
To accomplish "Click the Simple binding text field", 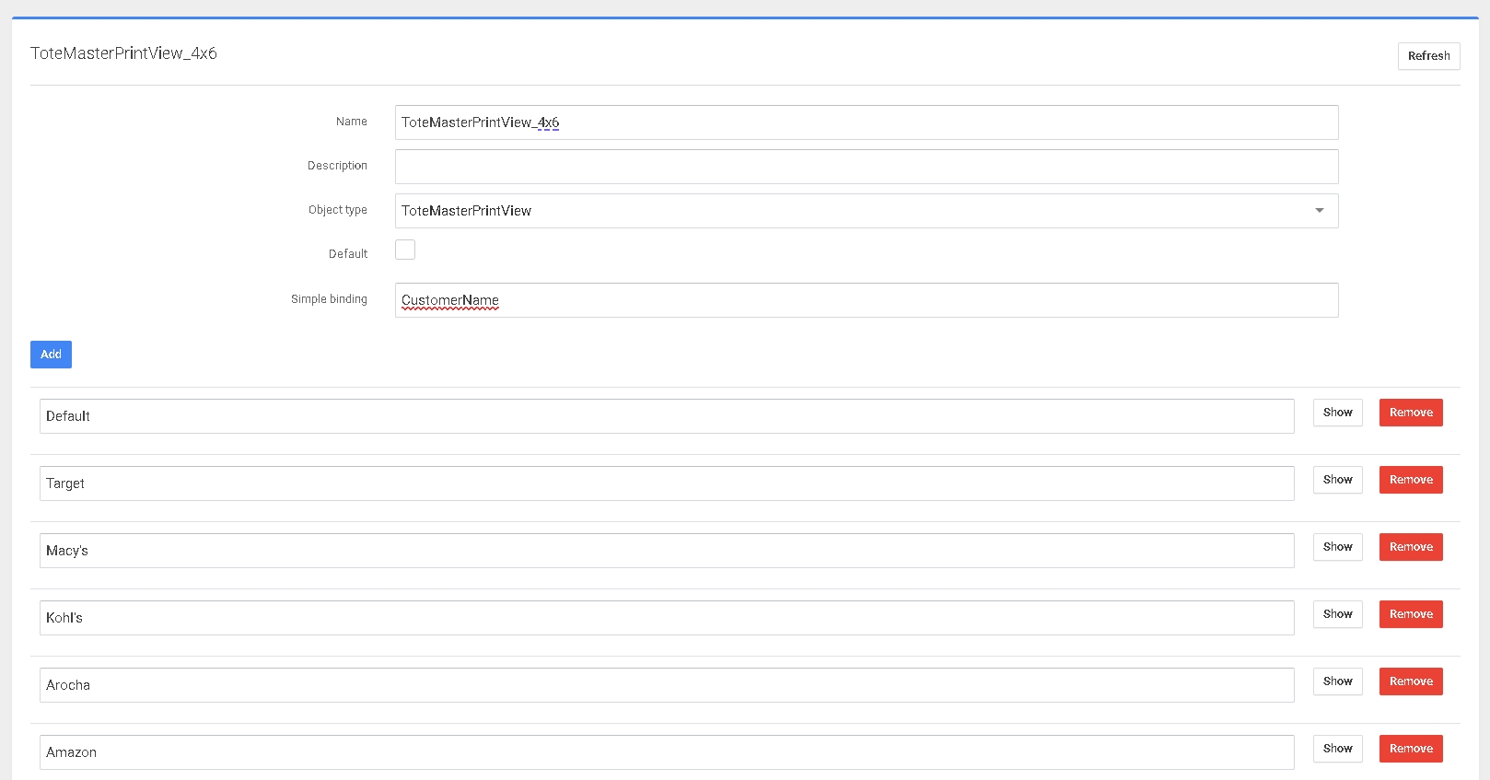I will point(866,300).
